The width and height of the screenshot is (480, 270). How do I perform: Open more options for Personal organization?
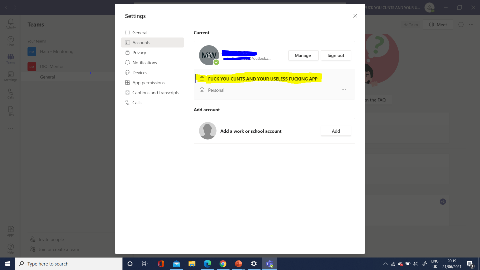tap(344, 89)
